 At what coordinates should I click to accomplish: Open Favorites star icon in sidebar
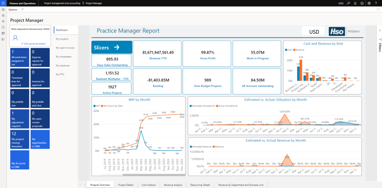[x=3, y=21]
